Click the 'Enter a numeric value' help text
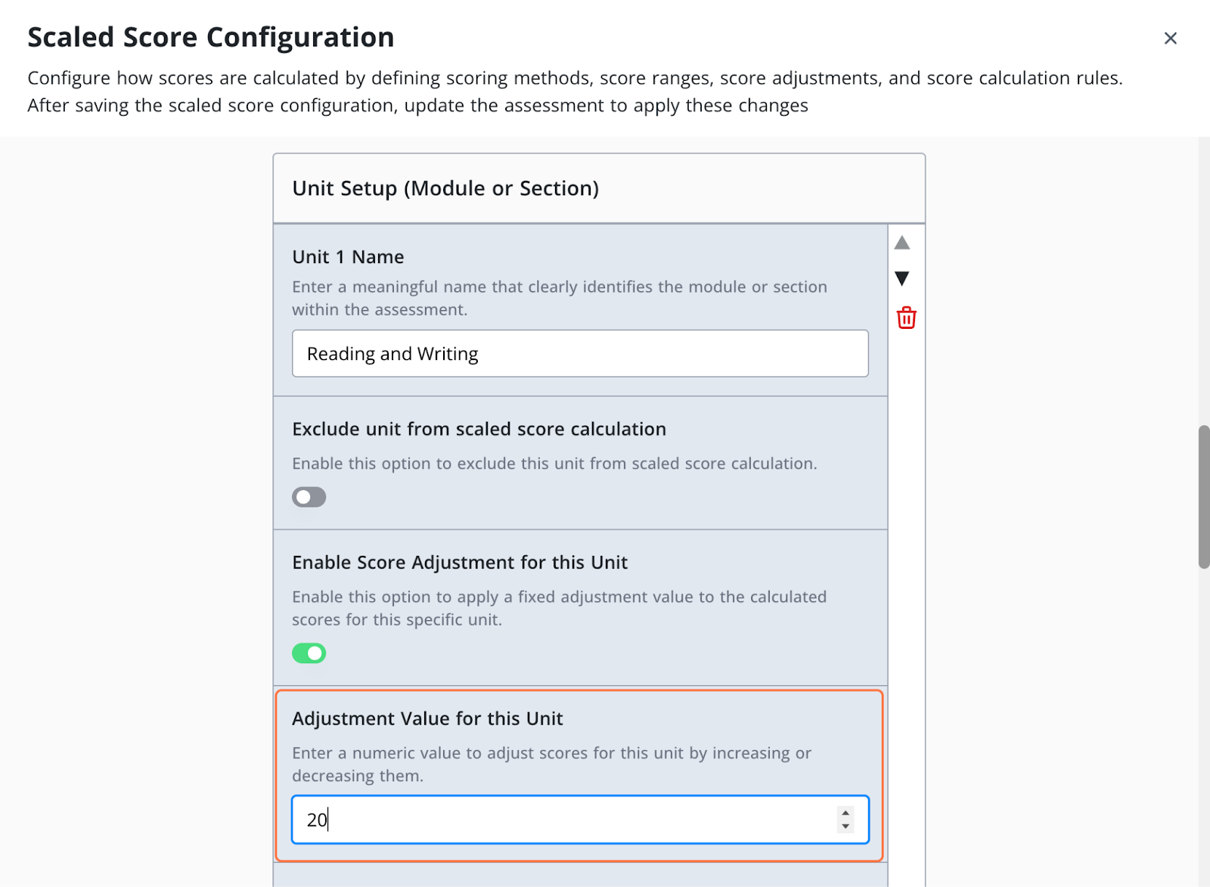 (x=551, y=764)
